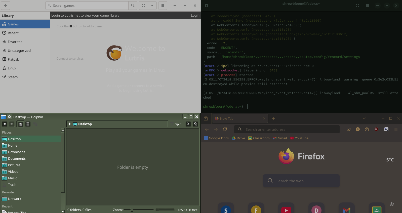Open the terminal tab overview grid icon
The height and width of the screenshot is (213, 402).
tap(357, 6)
